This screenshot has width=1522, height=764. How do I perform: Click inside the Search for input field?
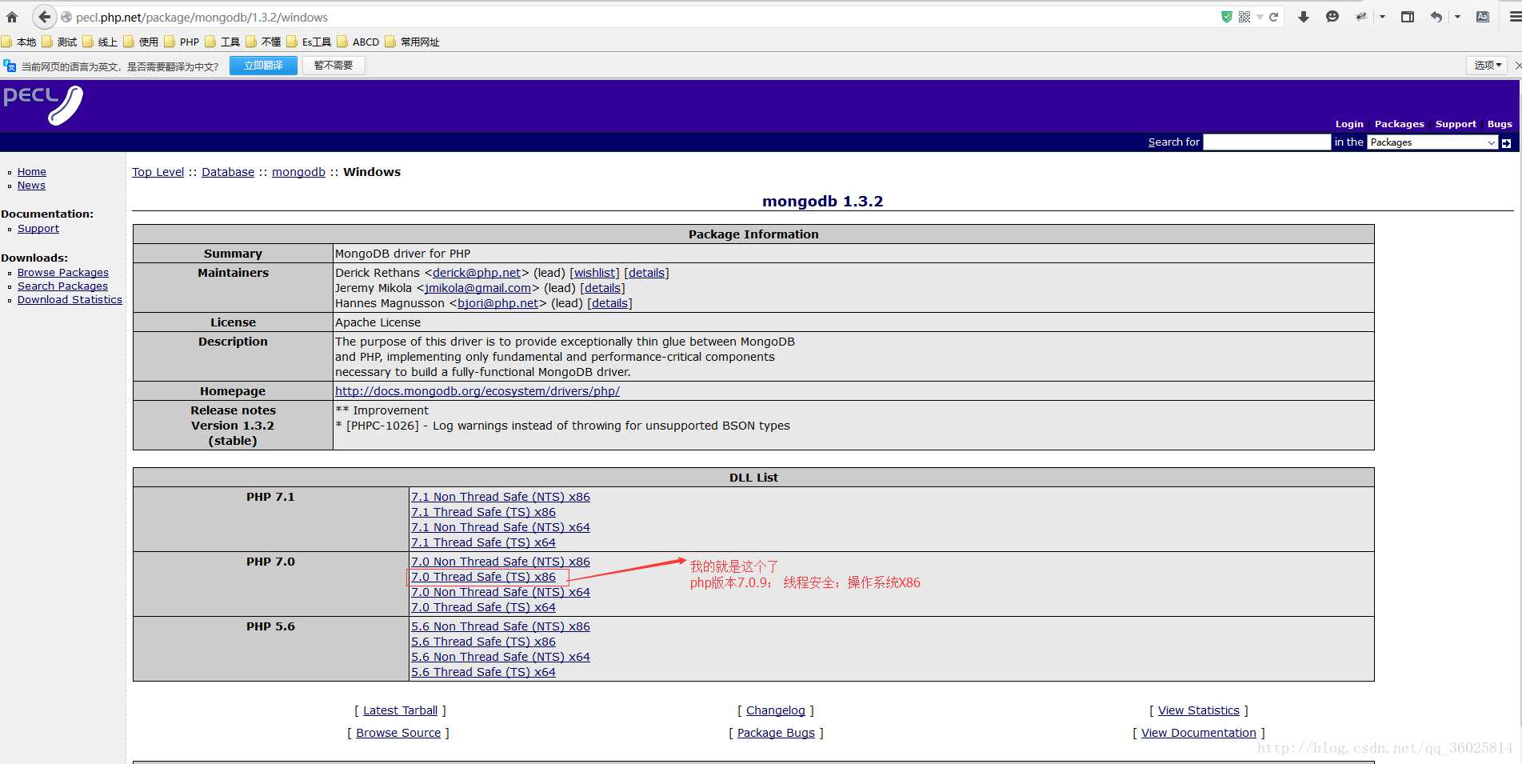1267,142
